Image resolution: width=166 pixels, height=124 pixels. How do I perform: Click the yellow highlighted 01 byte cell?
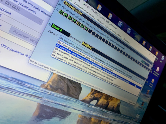coord(78,23)
